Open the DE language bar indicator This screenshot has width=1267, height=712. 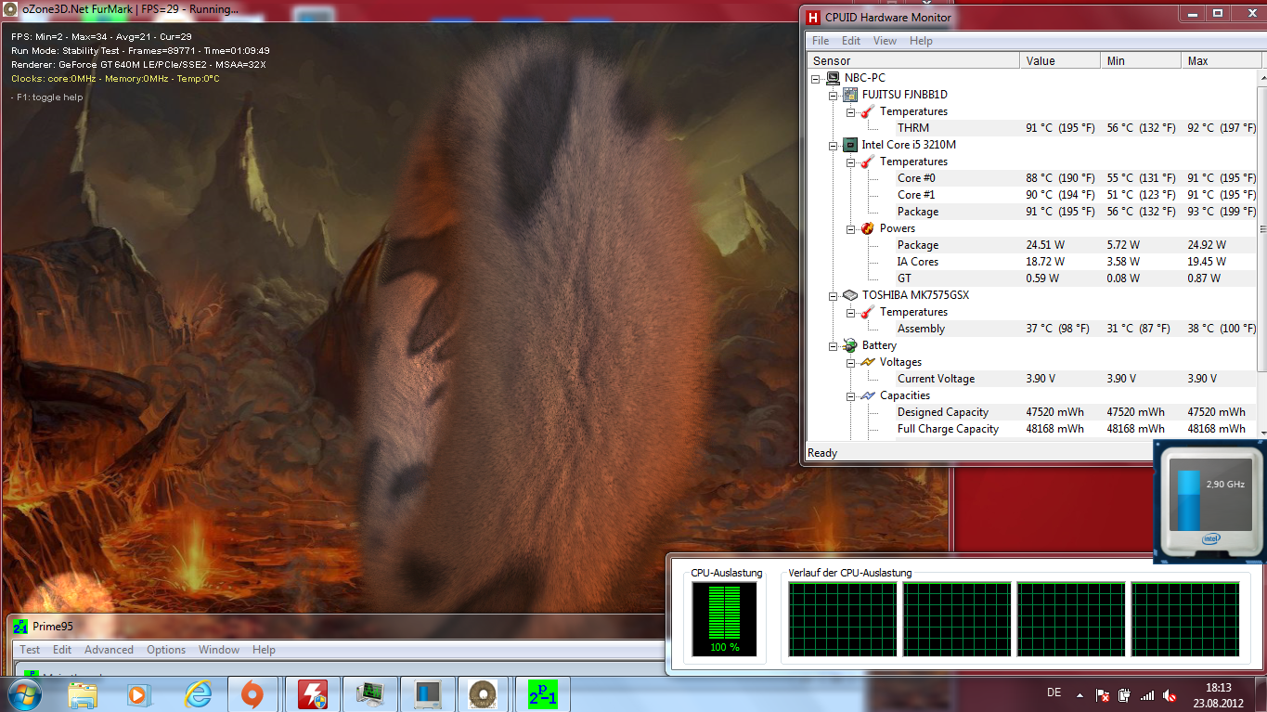pos(1054,693)
